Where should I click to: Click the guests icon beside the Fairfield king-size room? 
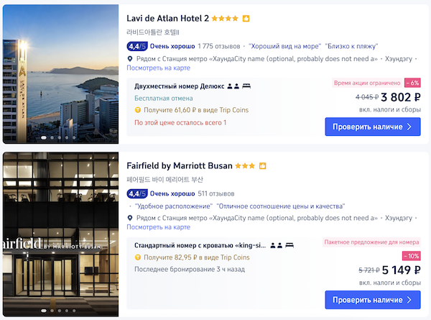(x=277, y=245)
